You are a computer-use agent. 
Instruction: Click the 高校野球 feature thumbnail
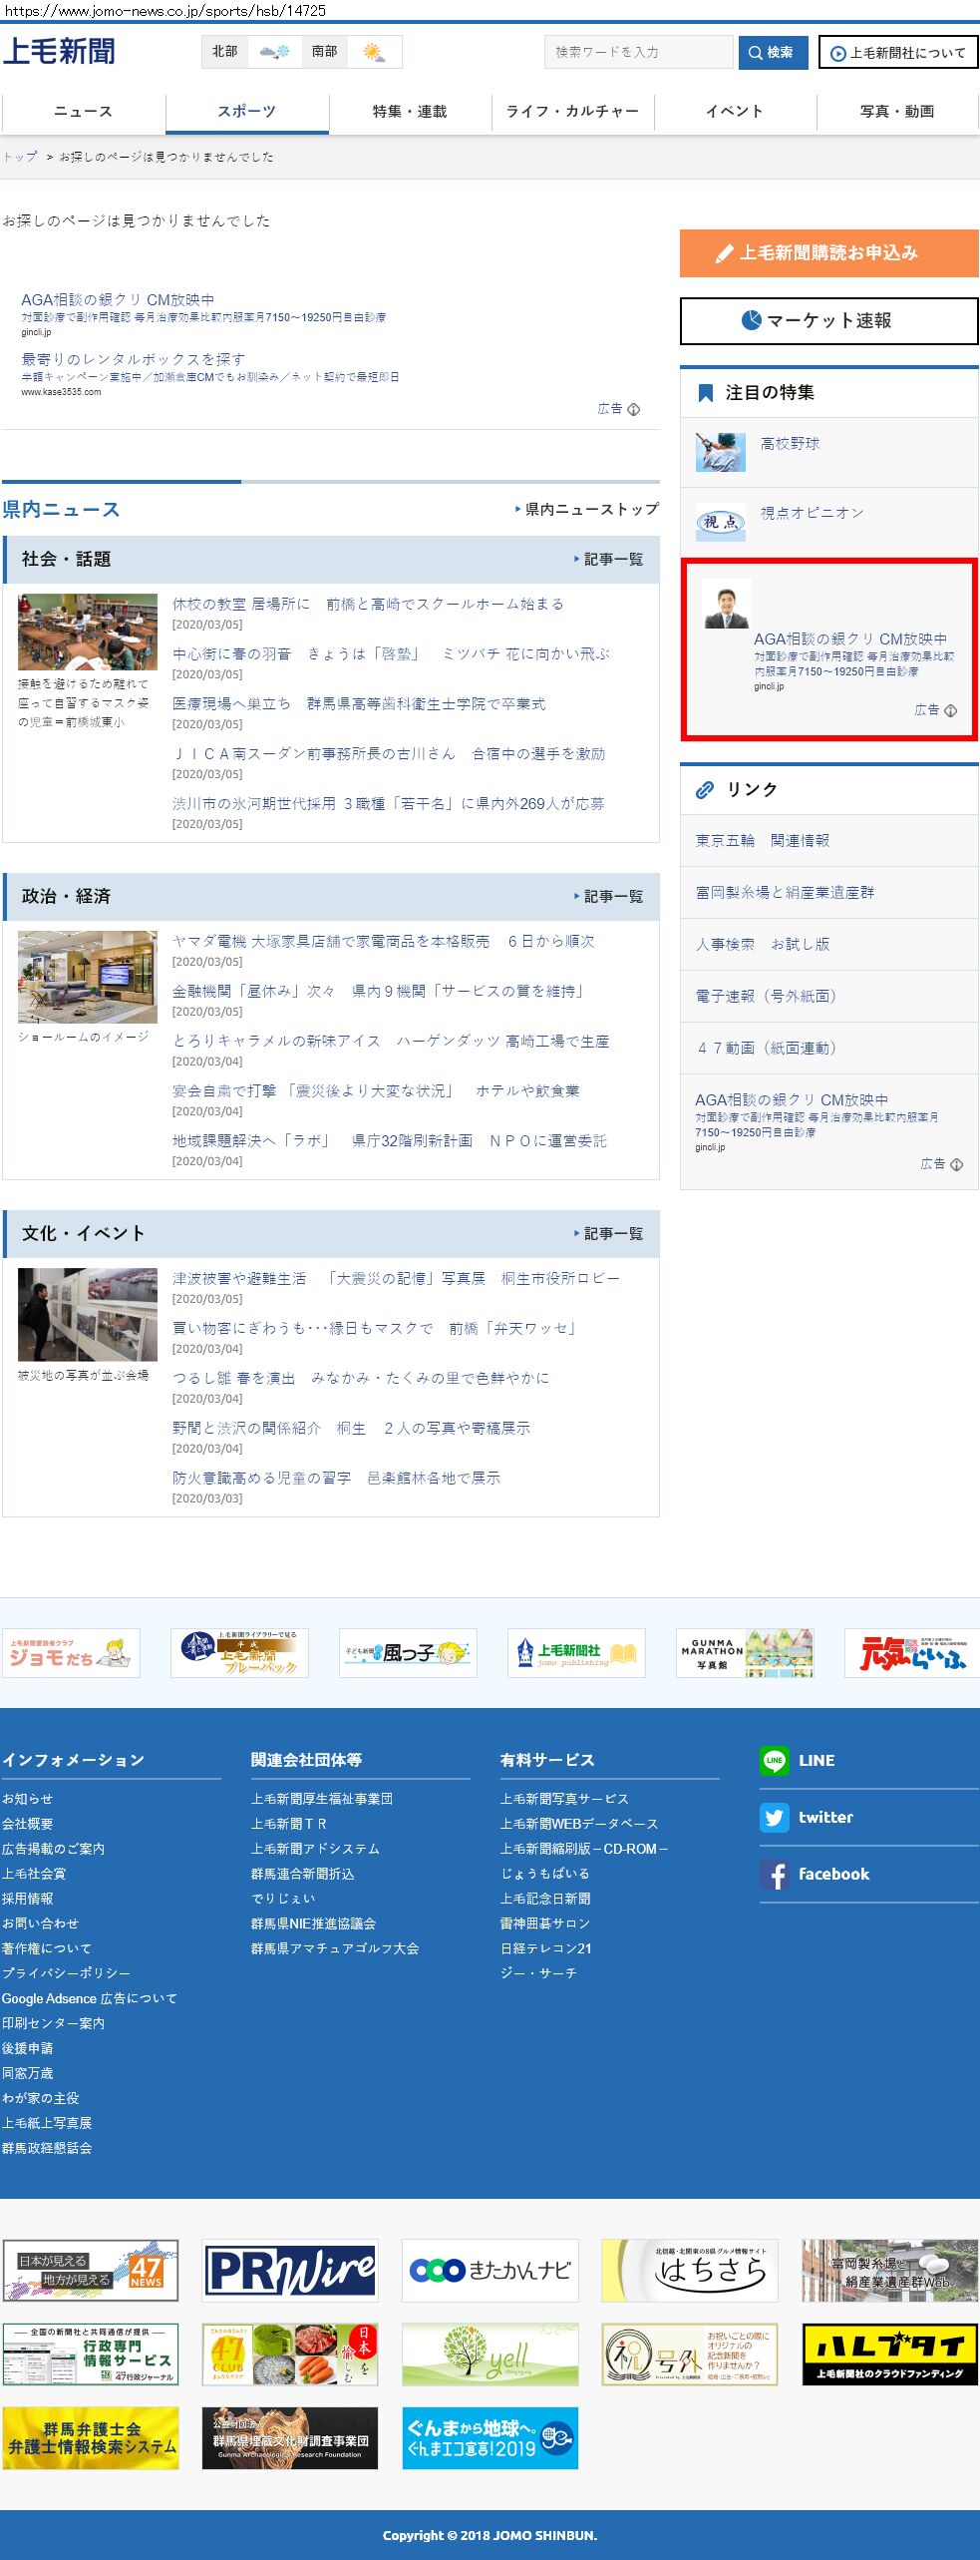tap(720, 451)
